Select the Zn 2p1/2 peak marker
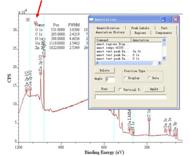 [40, 73]
